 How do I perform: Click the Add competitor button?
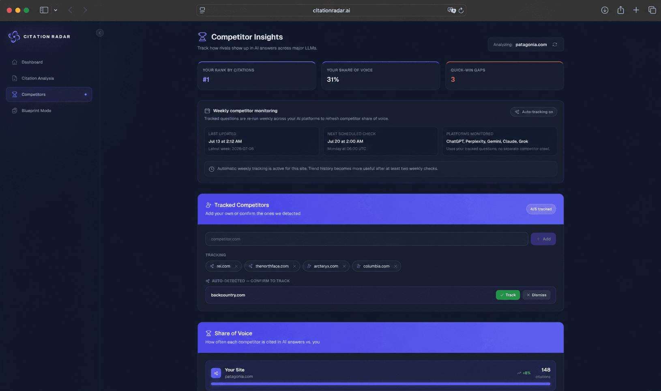(x=543, y=239)
